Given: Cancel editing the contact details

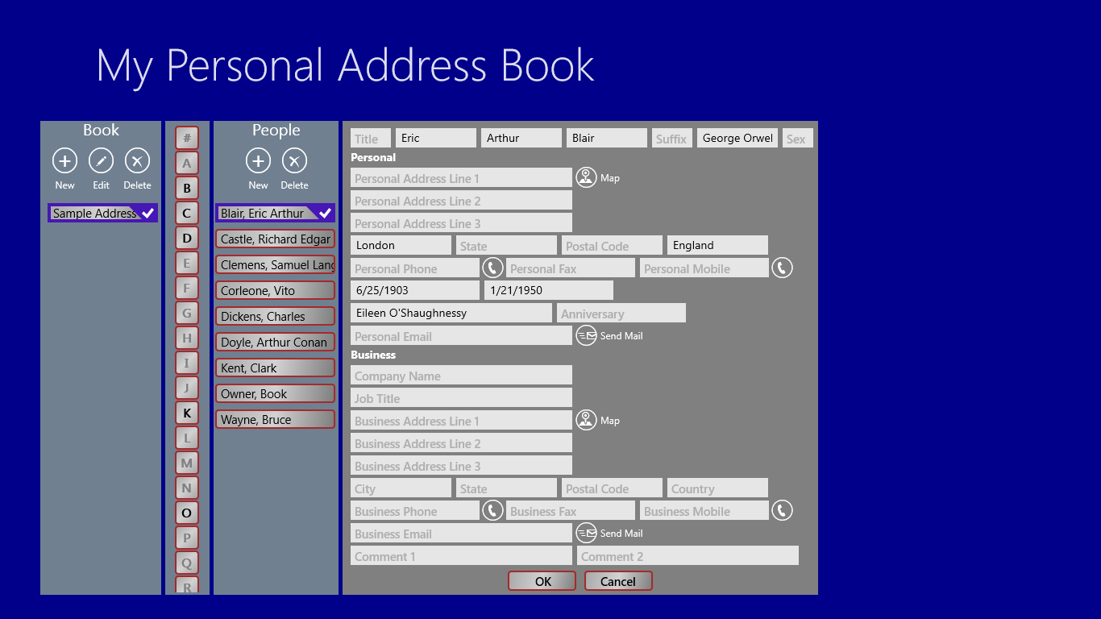Looking at the screenshot, I should click(618, 580).
